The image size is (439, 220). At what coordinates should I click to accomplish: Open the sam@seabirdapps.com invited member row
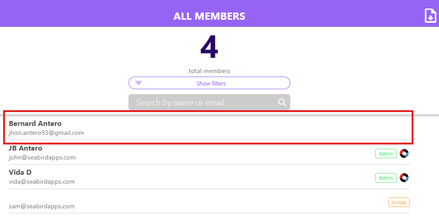209,202
